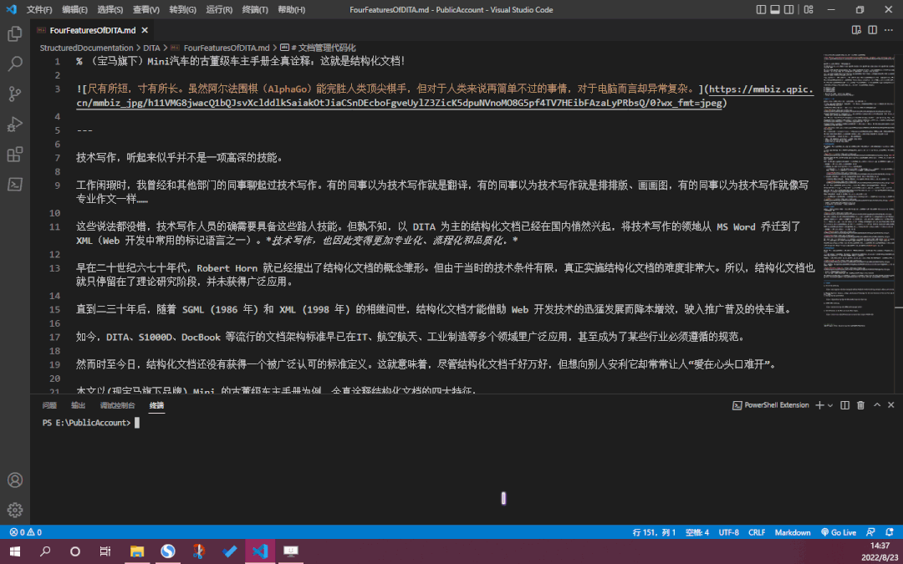Open editor More Actions ellipsis
This screenshot has width=903, height=564.
pos(889,30)
